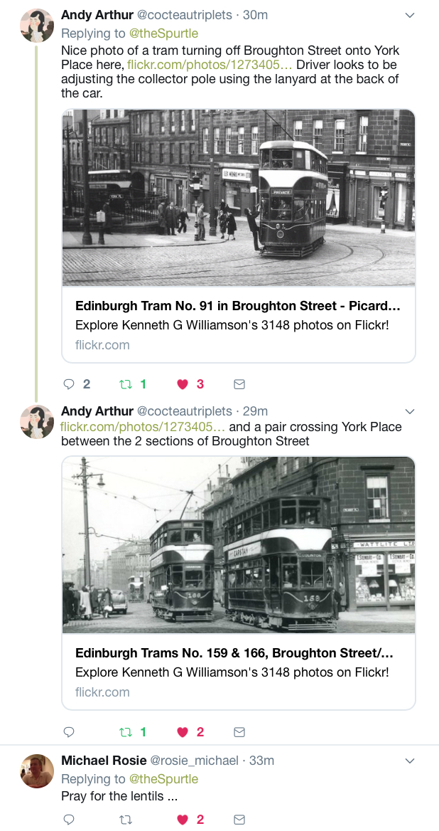
Task: Like the tweet with 3 hearts
Action: coord(183,384)
